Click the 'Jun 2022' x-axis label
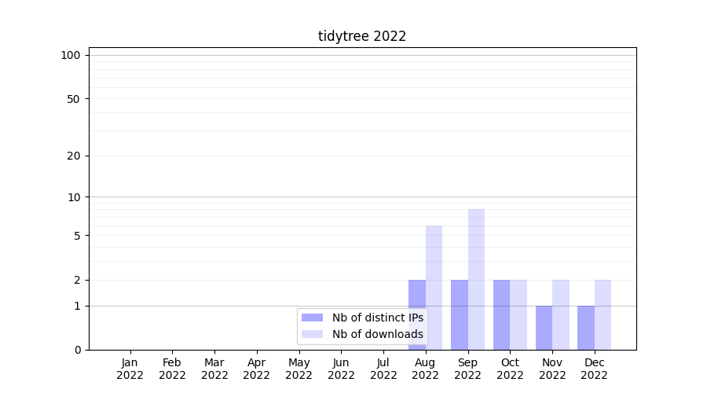The height and width of the screenshot is (393, 707). coord(341,369)
